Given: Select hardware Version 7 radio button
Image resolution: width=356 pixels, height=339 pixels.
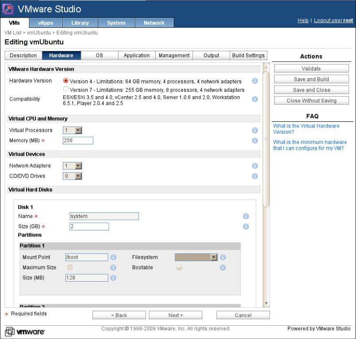Looking at the screenshot, I should point(65,89).
